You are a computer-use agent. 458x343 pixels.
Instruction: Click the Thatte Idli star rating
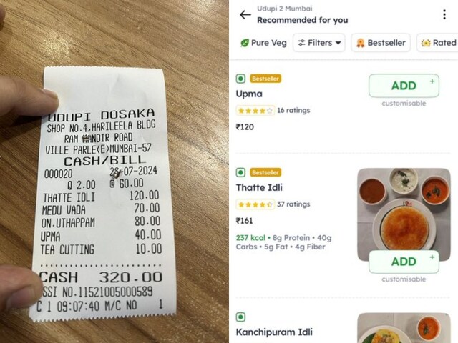255,204
